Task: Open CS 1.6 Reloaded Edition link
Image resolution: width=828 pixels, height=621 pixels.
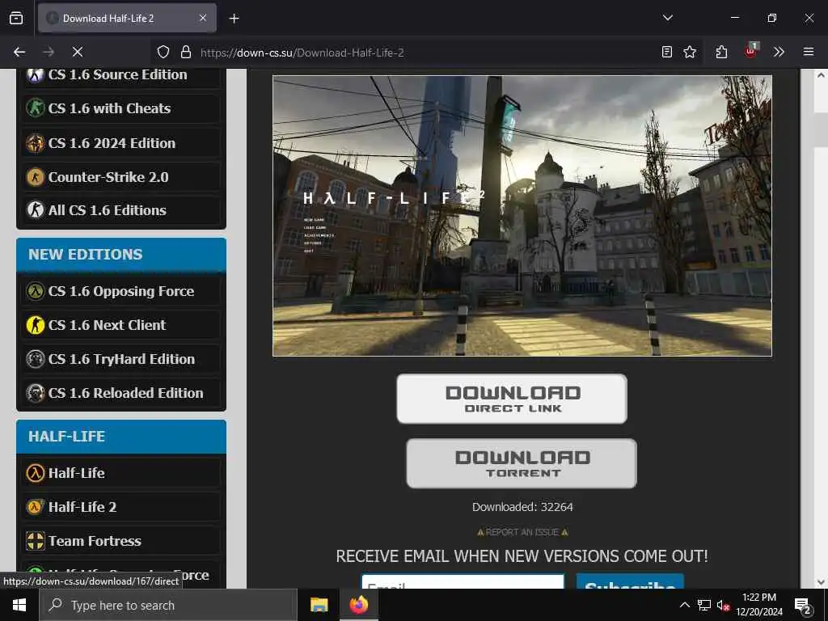Action: (121, 393)
